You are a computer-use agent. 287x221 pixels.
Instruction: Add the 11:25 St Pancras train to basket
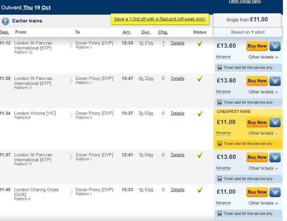[x=275, y=81]
